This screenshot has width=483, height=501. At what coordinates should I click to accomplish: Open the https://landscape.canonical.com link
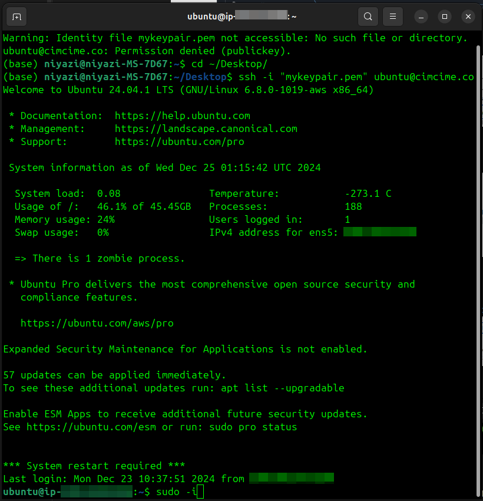206,128
